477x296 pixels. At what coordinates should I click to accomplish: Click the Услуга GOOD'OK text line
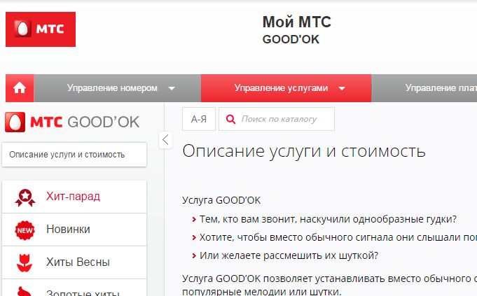coord(221,200)
